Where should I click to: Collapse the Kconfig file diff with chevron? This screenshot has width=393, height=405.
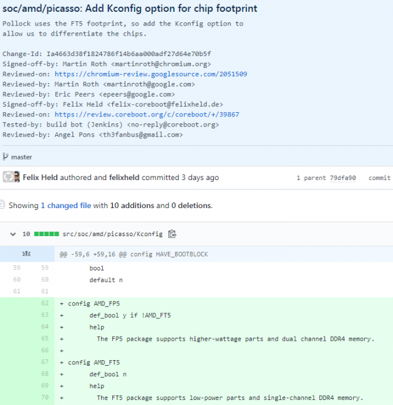12,234
